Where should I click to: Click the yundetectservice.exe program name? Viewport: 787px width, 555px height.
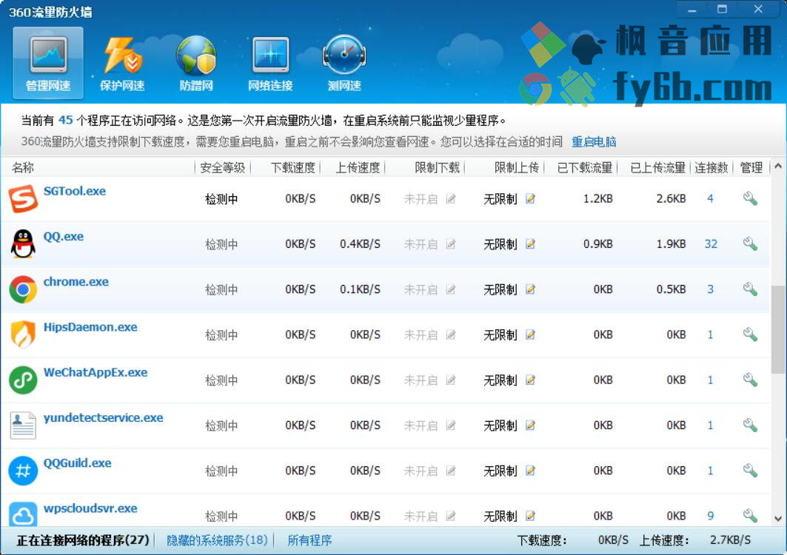[104, 417]
